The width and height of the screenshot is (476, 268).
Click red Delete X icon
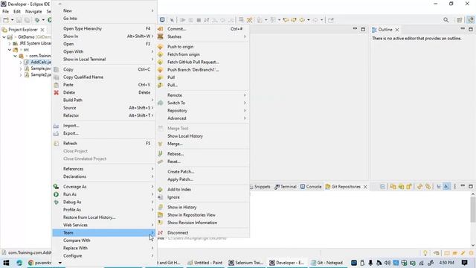57,92
